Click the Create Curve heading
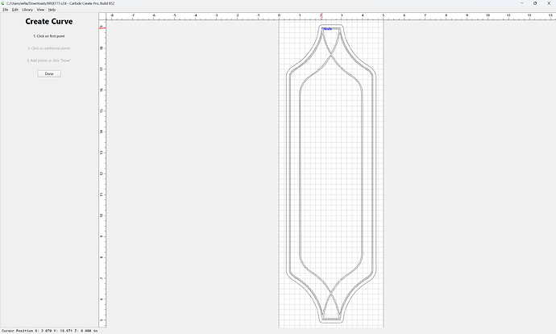The height and width of the screenshot is (334, 556). [x=49, y=21]
